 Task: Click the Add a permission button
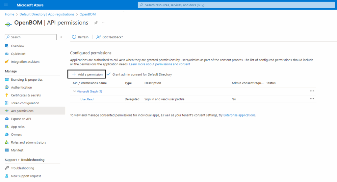(87, 74)
